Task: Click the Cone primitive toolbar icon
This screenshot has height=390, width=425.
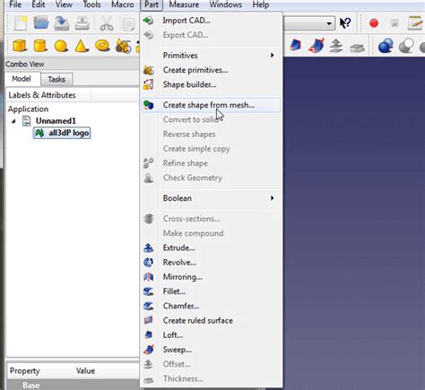Action: point(82,46)
